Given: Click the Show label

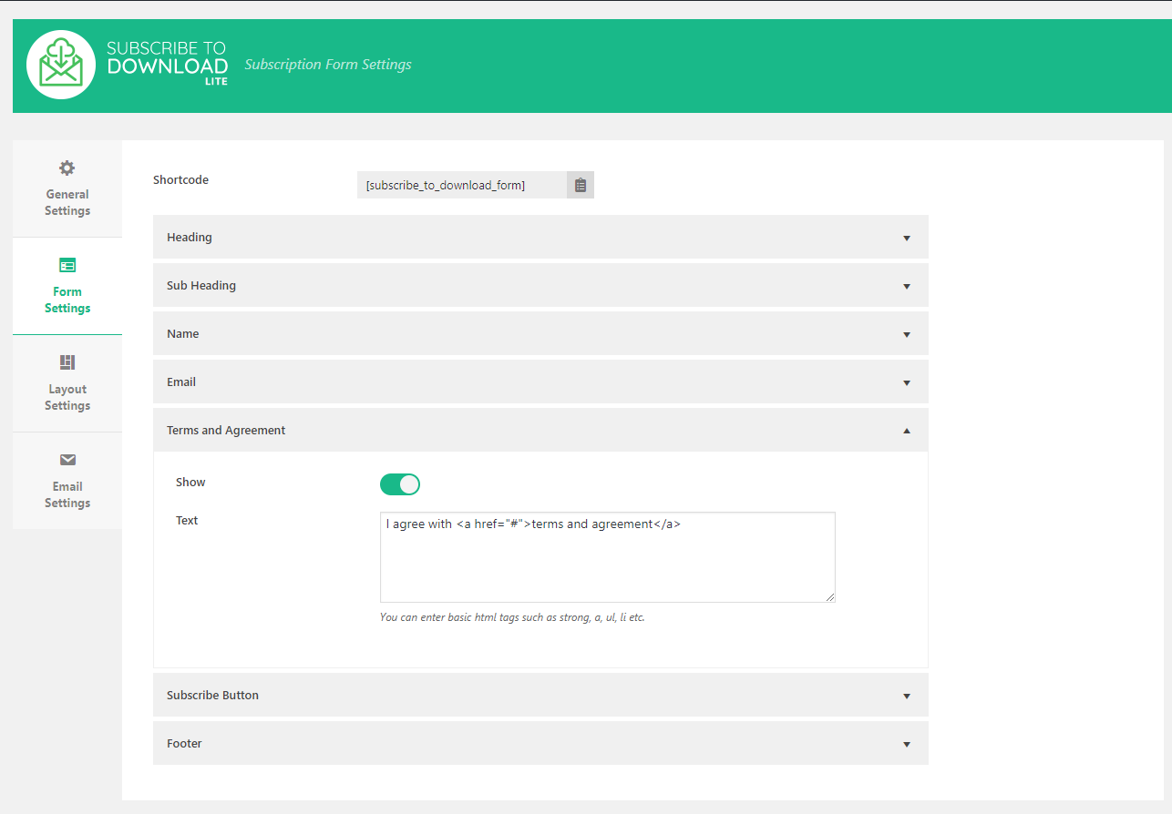Looking at the screenshot, I should pos(190,482).
